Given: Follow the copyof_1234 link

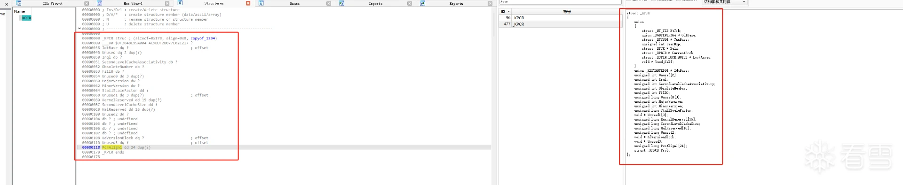Looking at the screenshot, I should (x=203, y=38).
